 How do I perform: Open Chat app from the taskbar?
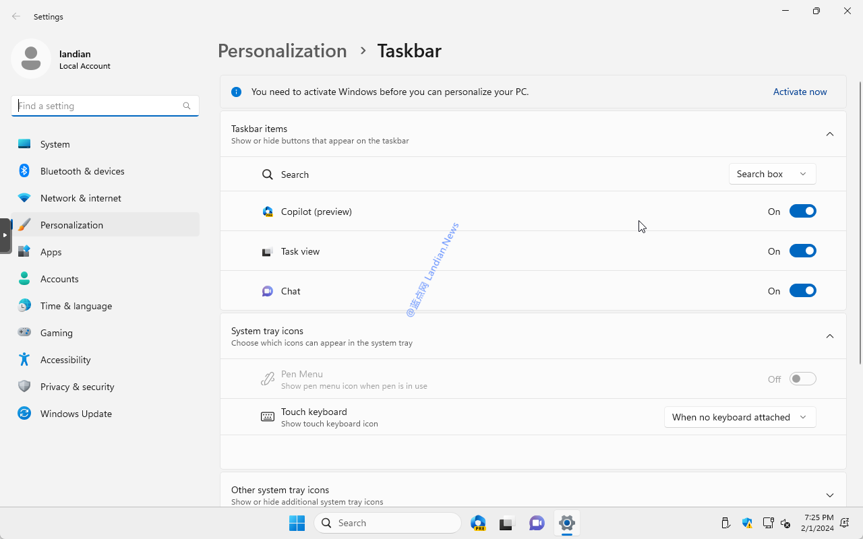click(x=537, y=523)
